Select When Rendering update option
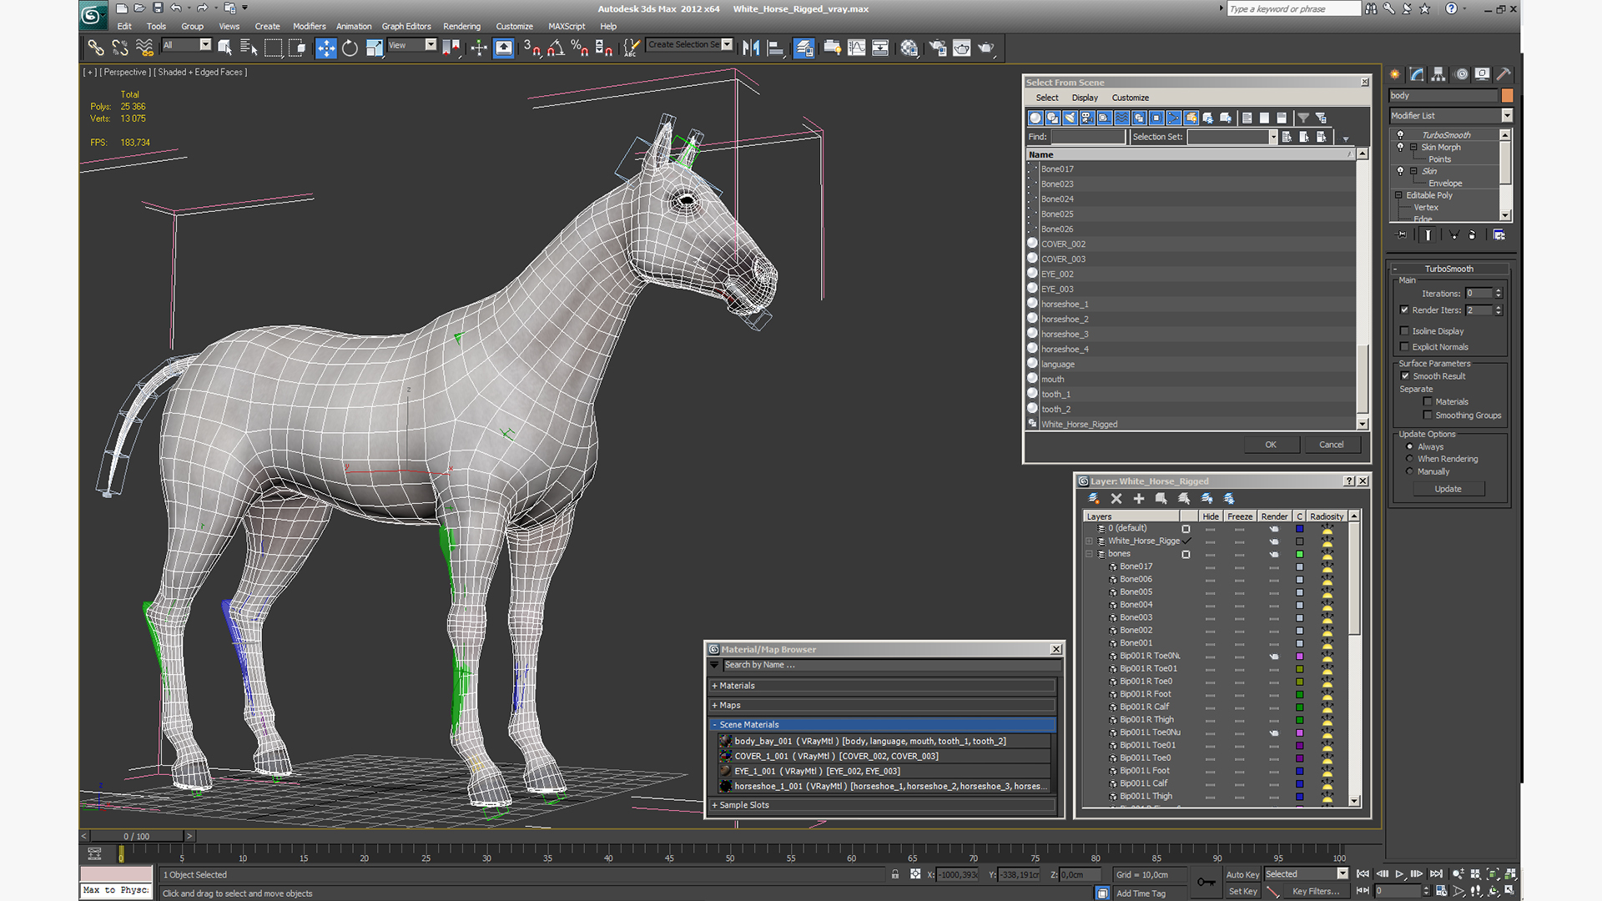The image size is (1602, 901). [1410, 459]
